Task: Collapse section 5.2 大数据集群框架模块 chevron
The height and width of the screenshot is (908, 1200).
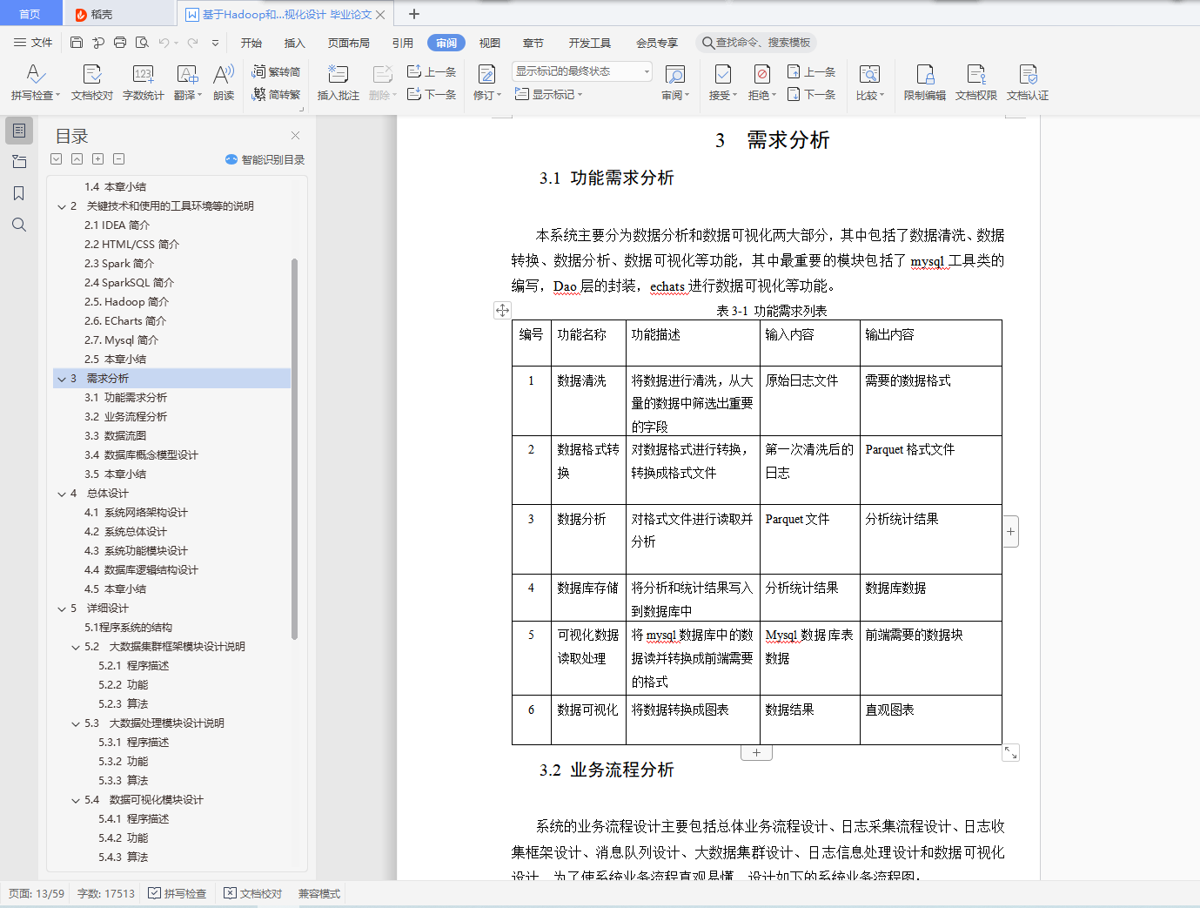Action: pyautogui.click(x=76, y=647)
